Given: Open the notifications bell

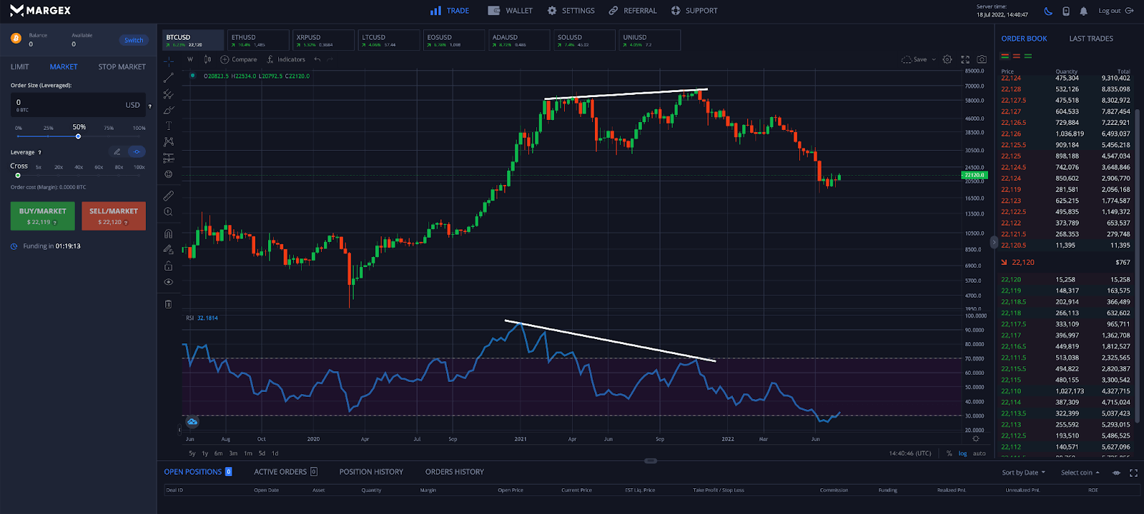Looking at the screenshot, I should pyautogui.click(x=1084, y=11).
